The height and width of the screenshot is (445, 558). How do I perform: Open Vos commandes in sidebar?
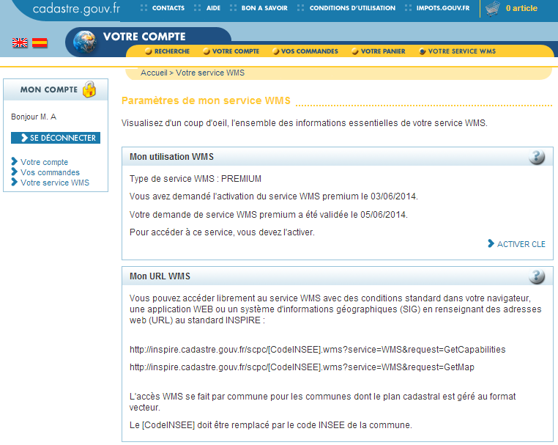pyautogui.click(x=51, y=172)
